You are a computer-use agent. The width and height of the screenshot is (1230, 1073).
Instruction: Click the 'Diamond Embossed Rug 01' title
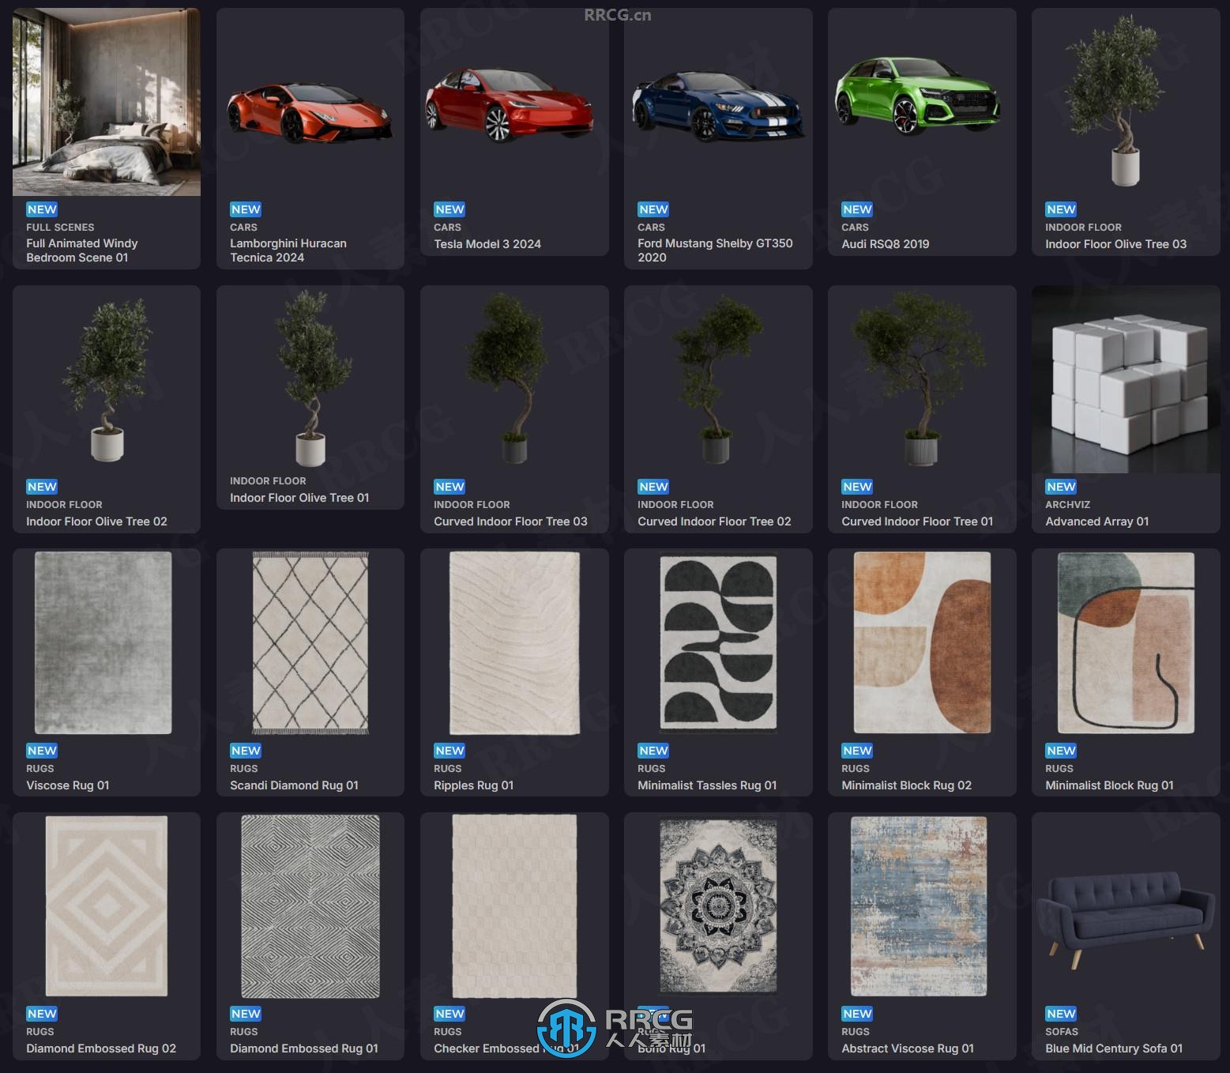(x=304, y=1049)
